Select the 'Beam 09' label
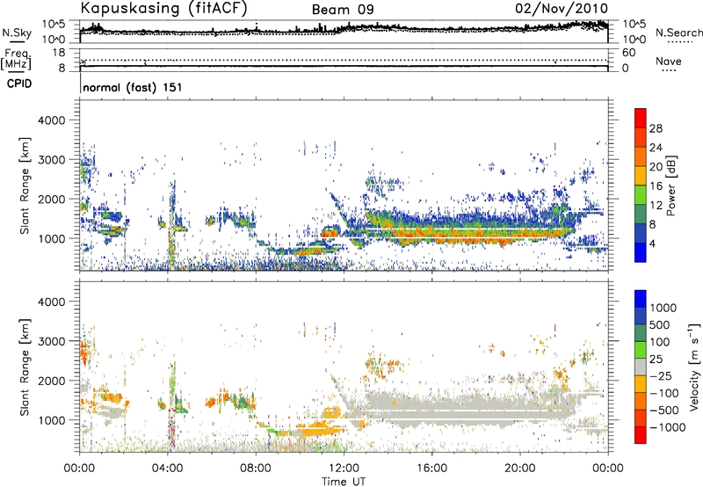The height and width of the screenshot is (487, 703). (343, 10)
